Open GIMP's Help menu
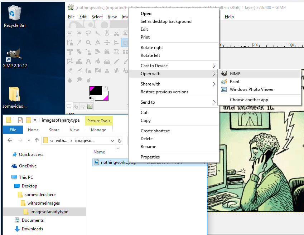304x235 pixels. (229, 17)
